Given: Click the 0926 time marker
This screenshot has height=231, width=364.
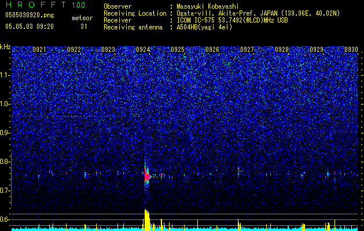Looking at the screenshot, I should [212, 50].
